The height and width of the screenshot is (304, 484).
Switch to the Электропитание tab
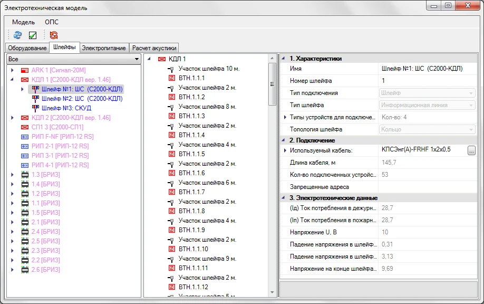105,48
